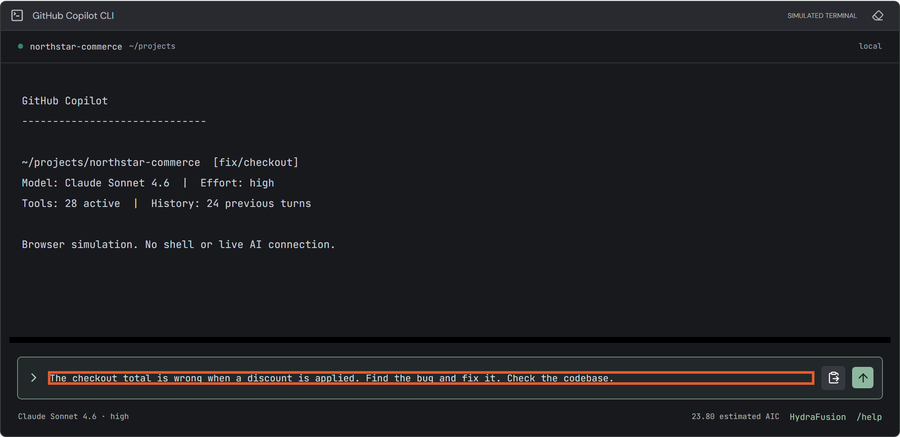Send the prompt with the green arrow button

[x=863, y=378]
